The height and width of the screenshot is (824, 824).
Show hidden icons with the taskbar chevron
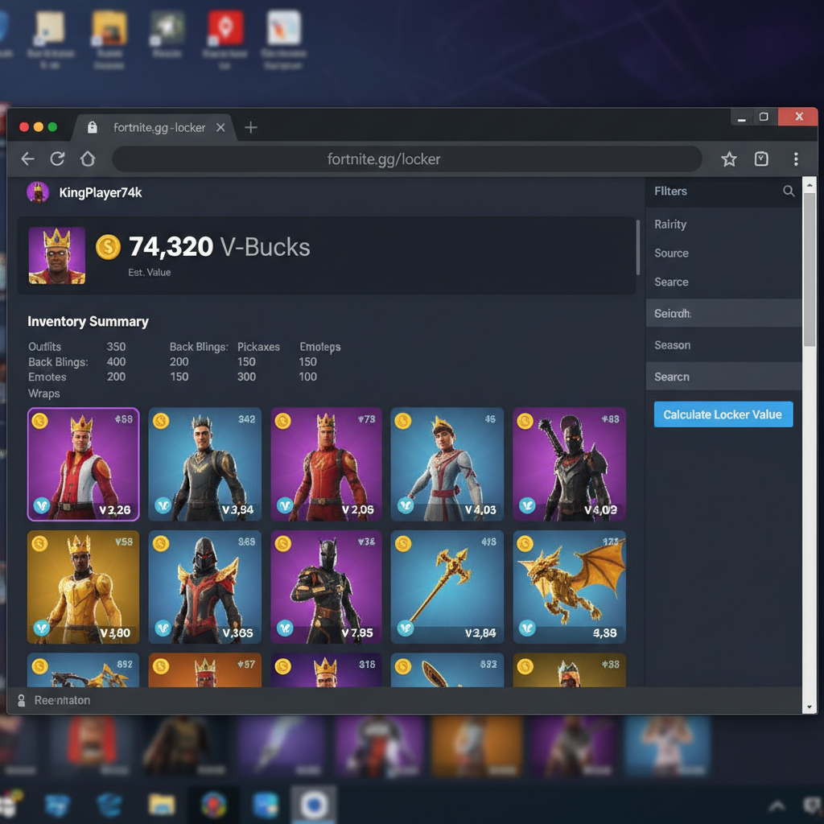coord(777,805)
